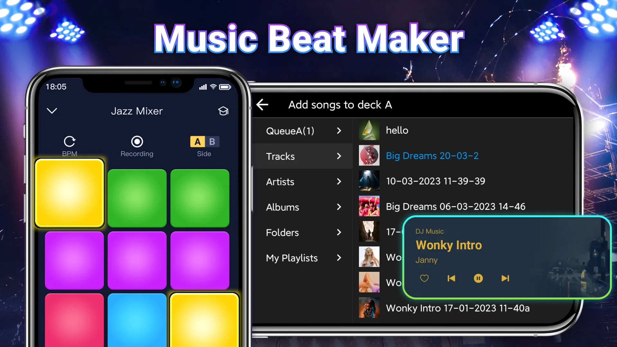
Task: Select Side B pad mode
Action: (x=211, y=141)
